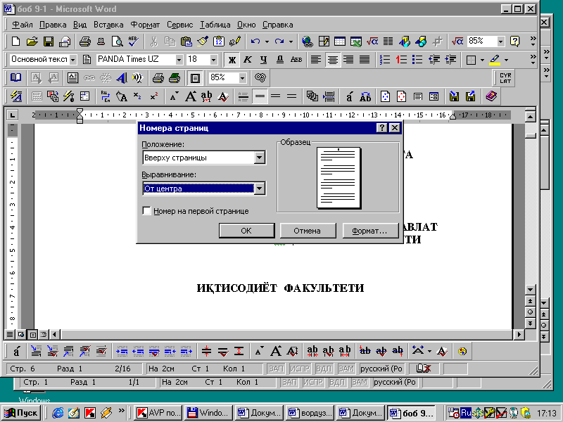Toggle justify alignment in formatting toolbar
Image resolution: width=563 pixels, height=422 pixels.
[365, 60]
